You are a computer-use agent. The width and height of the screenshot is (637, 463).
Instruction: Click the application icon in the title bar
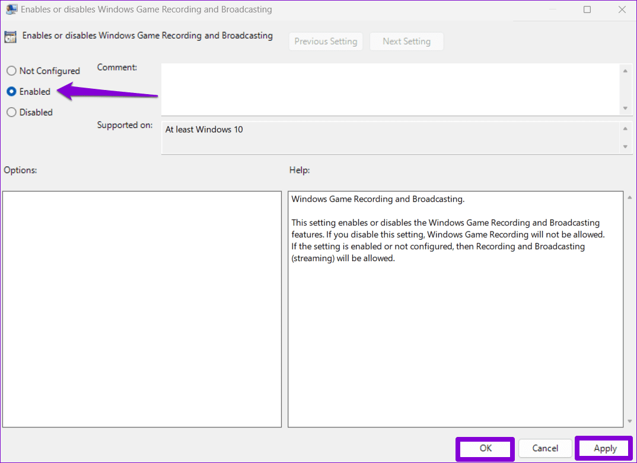click(12, 9)
